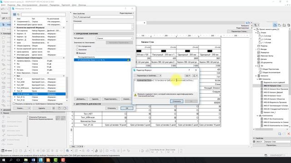Open Word from the taskbar
The image size is (291, 163).
click(x=33, y=160)
